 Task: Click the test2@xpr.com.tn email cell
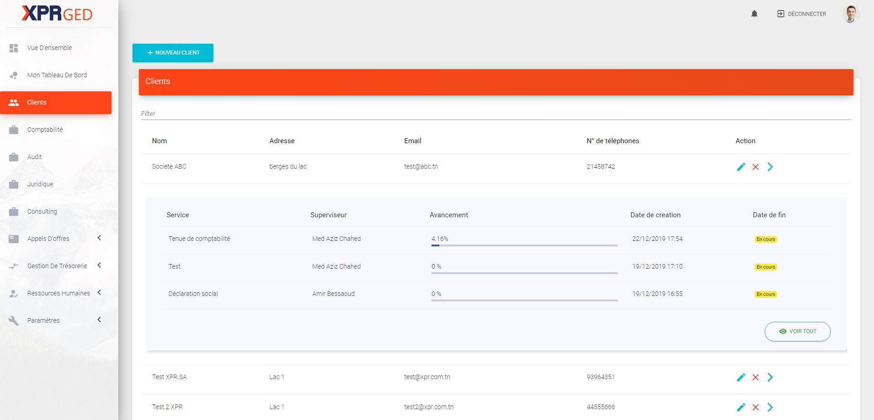429,407
